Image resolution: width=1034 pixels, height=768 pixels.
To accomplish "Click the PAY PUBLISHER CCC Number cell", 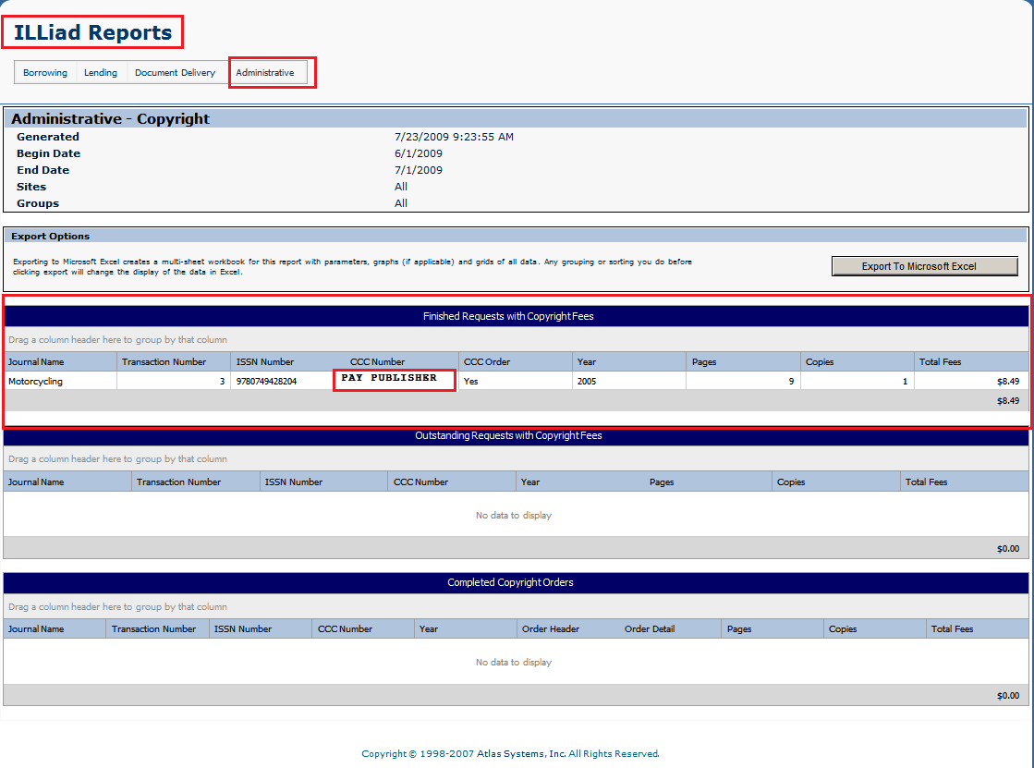I will pyautogui.click(x=394, y=380).
